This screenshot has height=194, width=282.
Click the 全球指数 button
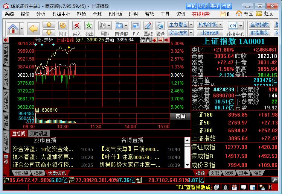[x=259, y=24]
